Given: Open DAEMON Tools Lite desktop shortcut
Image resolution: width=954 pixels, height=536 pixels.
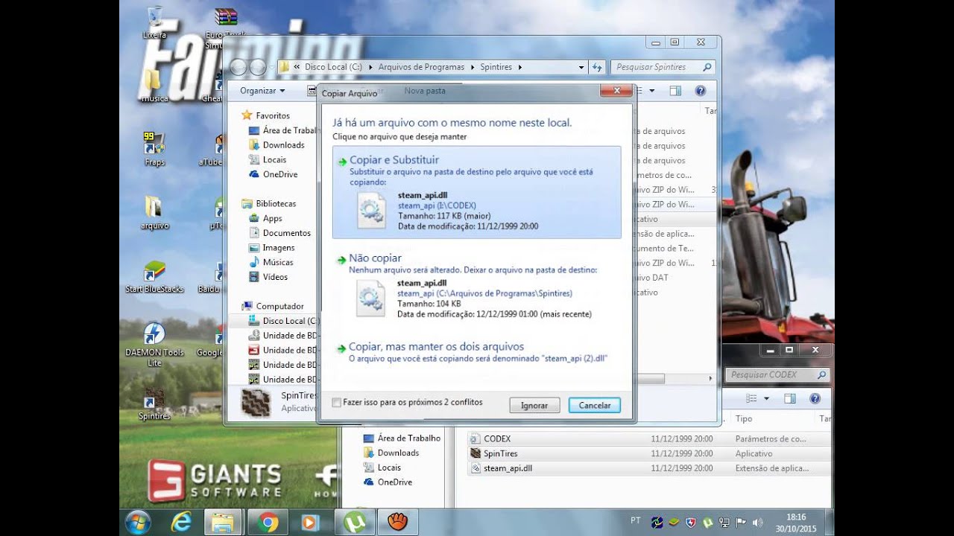Looking at the screenshot, I should pos(154,344).
